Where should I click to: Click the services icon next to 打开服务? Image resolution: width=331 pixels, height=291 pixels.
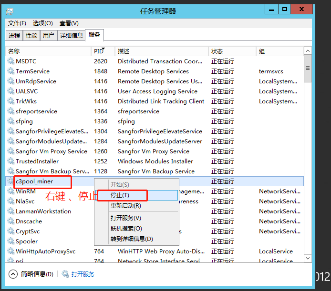click(x=65, y=274)
